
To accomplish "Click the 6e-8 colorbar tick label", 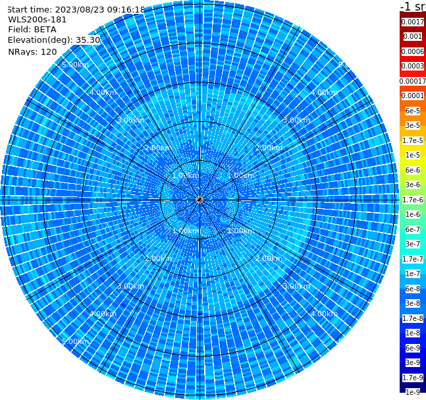I will point(413,289).
